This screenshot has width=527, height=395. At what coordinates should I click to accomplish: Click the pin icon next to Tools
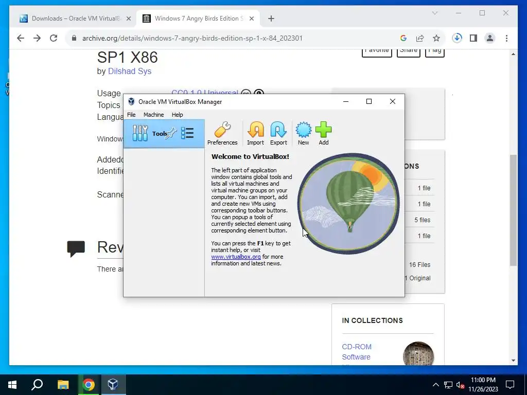point(171,133)
